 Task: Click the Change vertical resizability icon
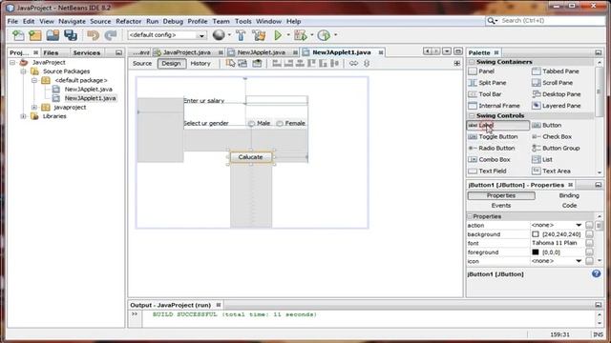(367, 64)
